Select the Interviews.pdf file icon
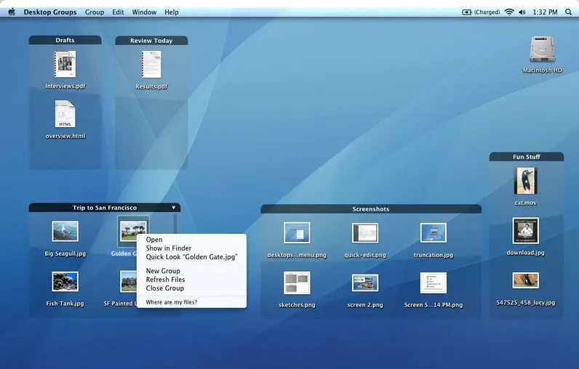 click(x=65, y=64)
